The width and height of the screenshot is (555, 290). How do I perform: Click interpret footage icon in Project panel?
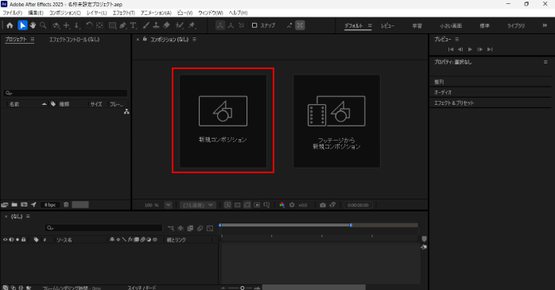pyautogui.click(x=5, y=205)
